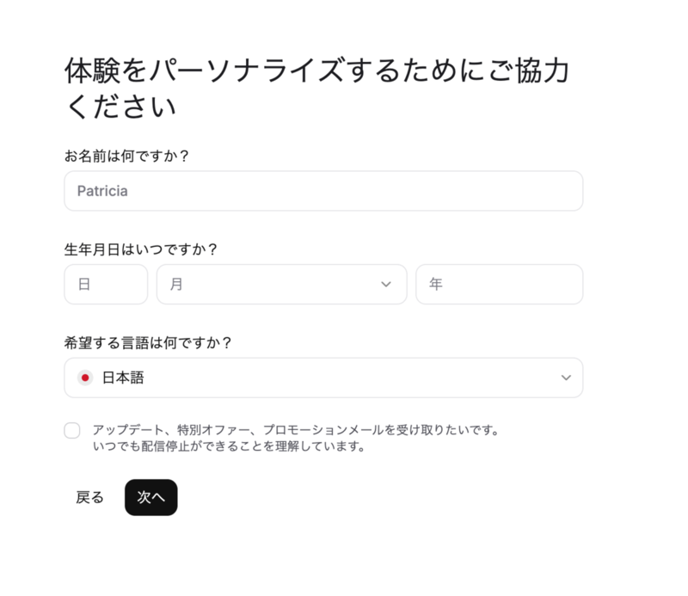Click the red circle in the language selector
Image resolution: width=688 pixels, height=596 pixels.
83,377
